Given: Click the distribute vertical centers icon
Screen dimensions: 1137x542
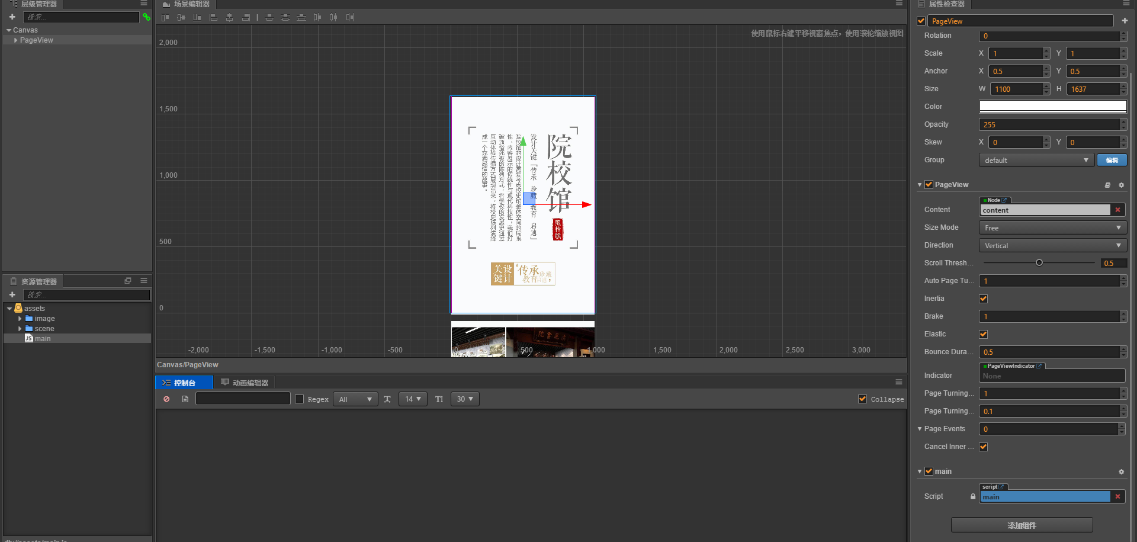Looking at the screenshot, I should point(285,18).
